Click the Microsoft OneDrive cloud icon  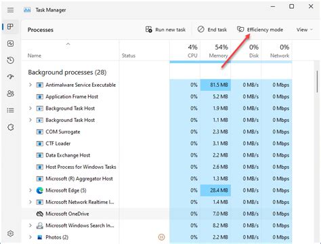click(x=40, y=213)
